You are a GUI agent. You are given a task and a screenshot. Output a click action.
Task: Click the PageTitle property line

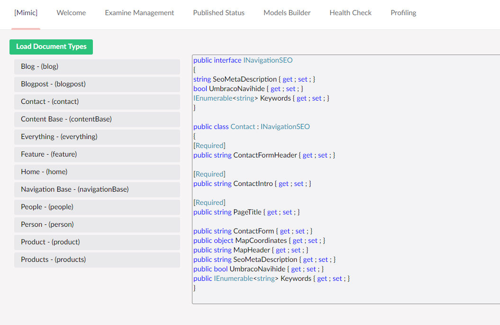tap(246, 212)
